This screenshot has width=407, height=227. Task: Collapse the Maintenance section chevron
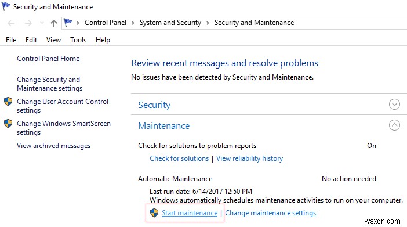pos(394,125)
